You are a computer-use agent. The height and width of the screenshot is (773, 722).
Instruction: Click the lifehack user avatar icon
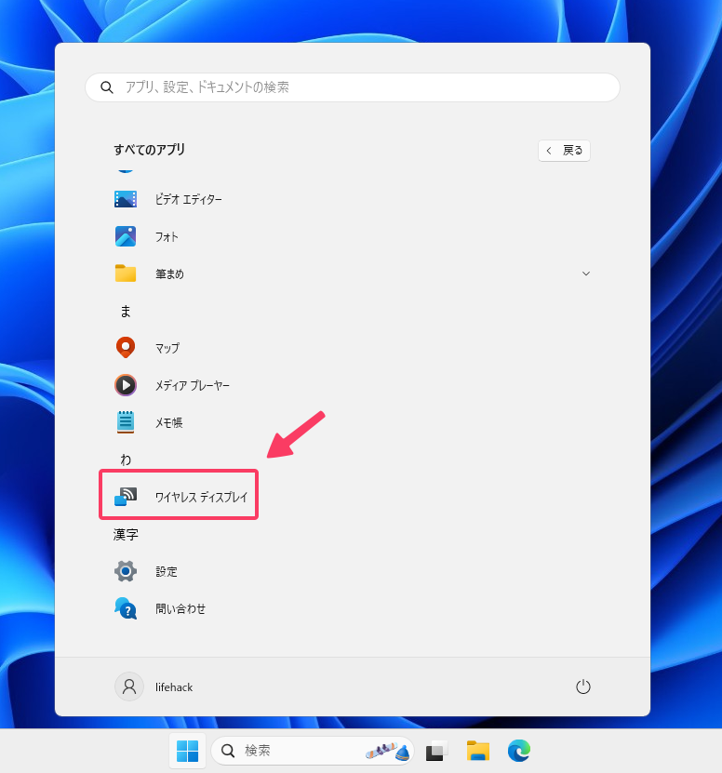[x=129, y=686]
